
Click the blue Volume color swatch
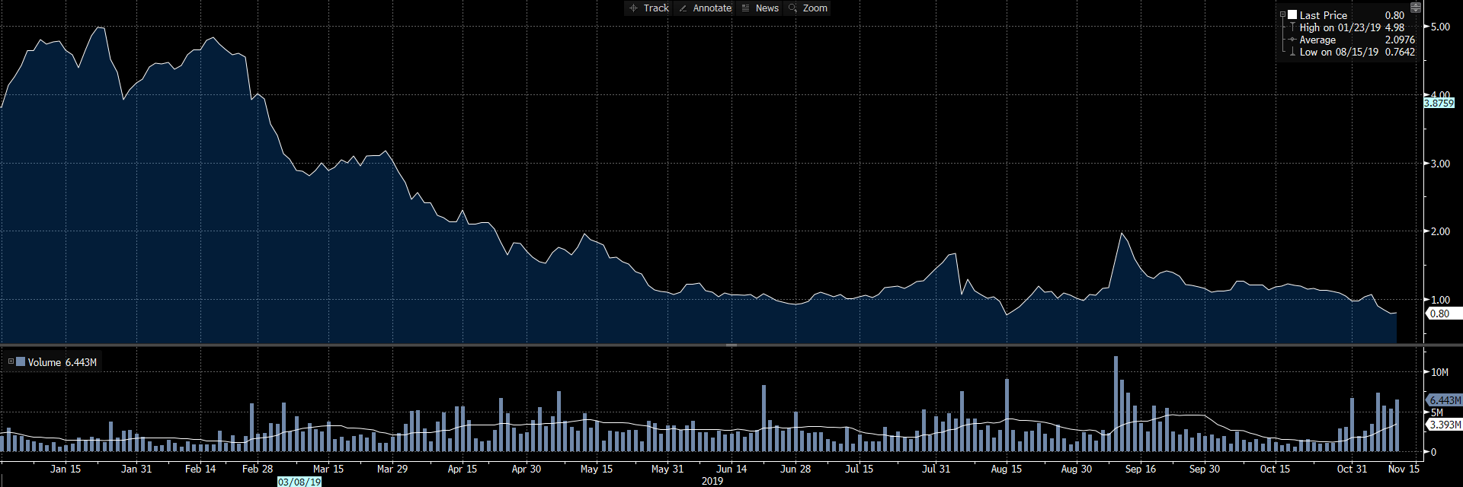click(21, 361)
